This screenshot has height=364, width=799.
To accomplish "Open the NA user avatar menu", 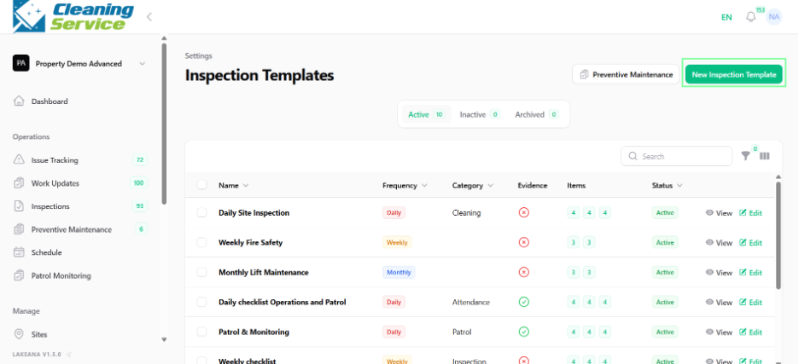I will (774, 17).
